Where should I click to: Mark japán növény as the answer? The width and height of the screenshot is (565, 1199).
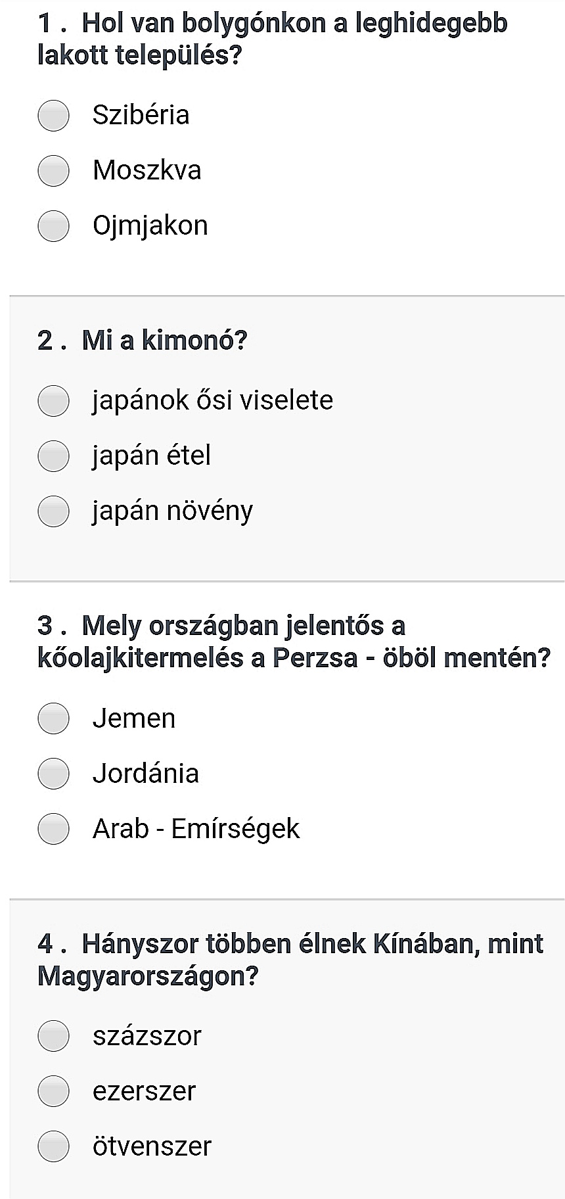tap(54, 511)
